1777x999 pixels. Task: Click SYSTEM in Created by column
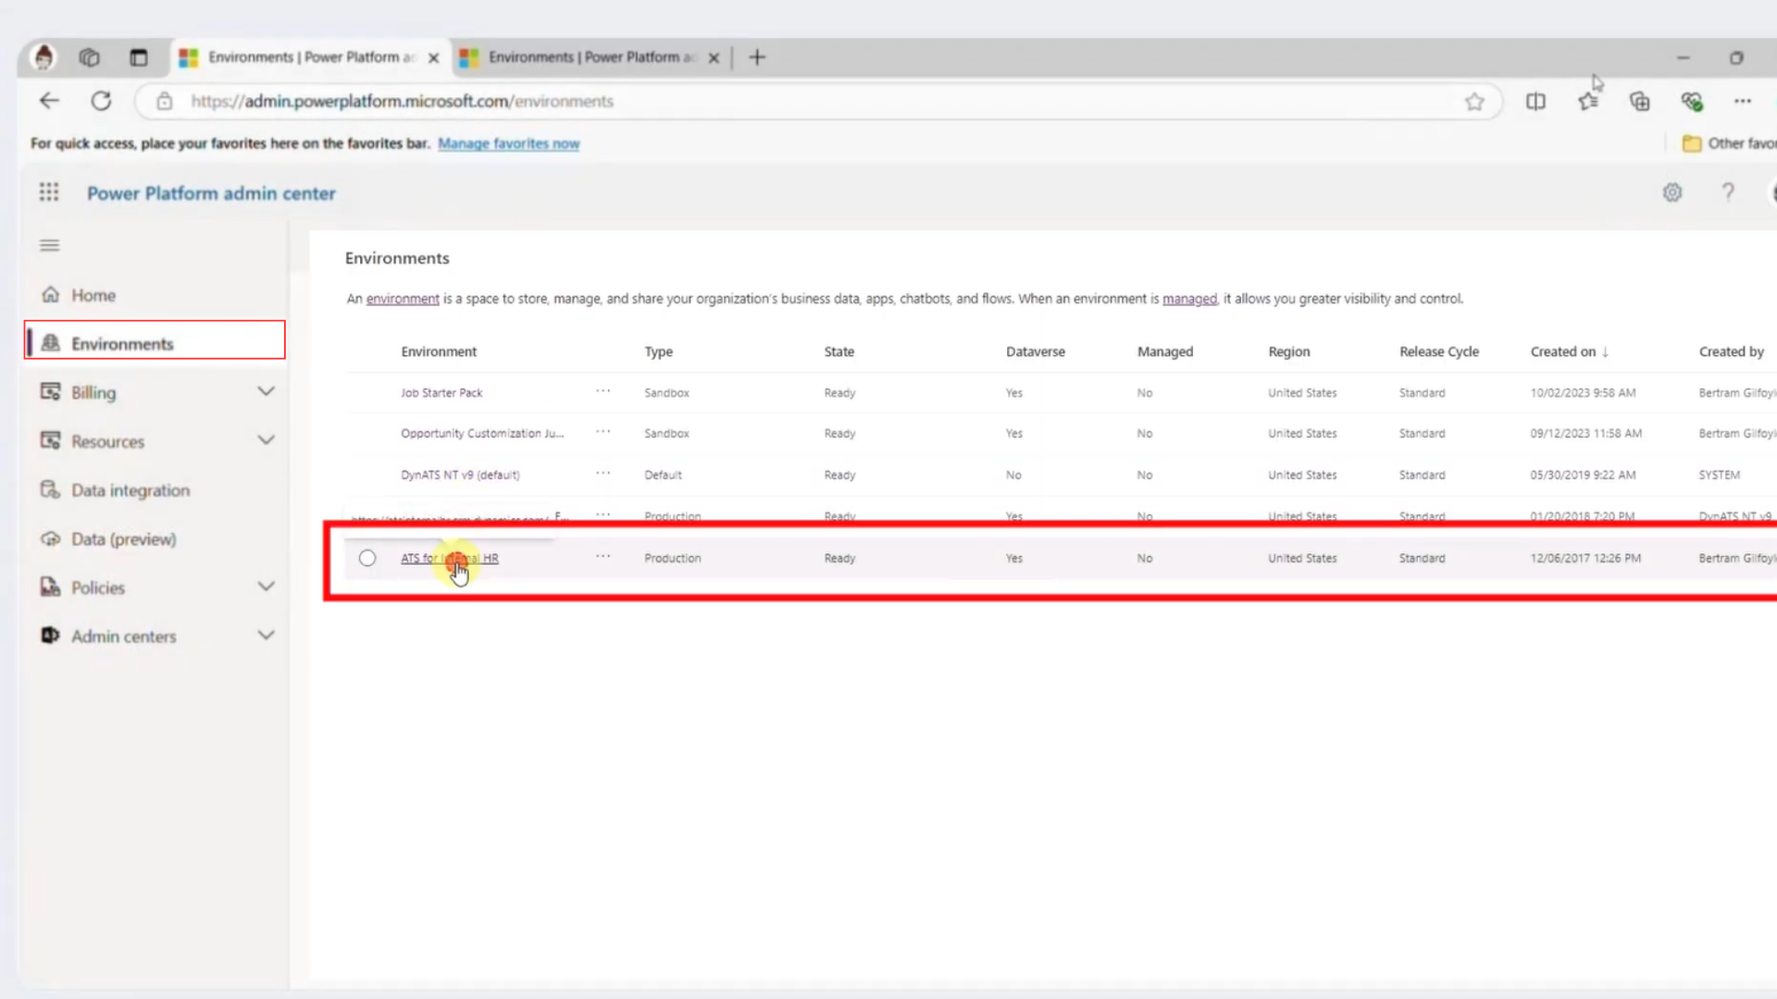(x=1719, y=475)
